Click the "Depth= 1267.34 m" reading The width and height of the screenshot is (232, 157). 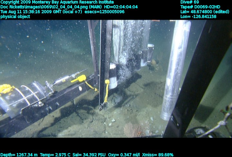(19, 155)
